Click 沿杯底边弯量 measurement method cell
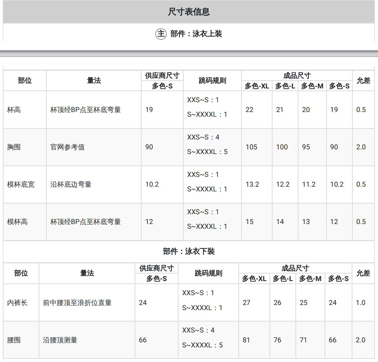The image size is (378, 362). (71, 184)
